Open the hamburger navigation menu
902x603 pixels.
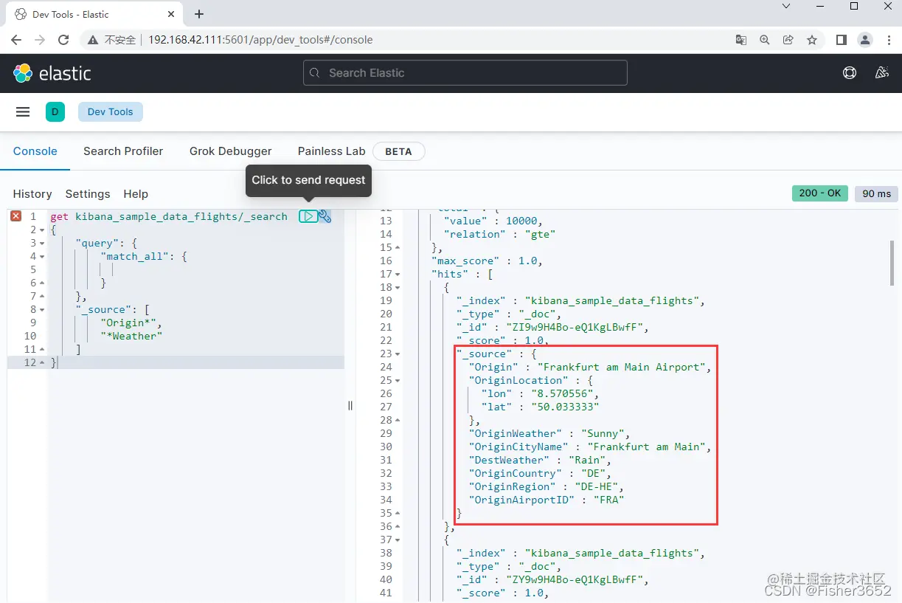(x=23, y=111)
